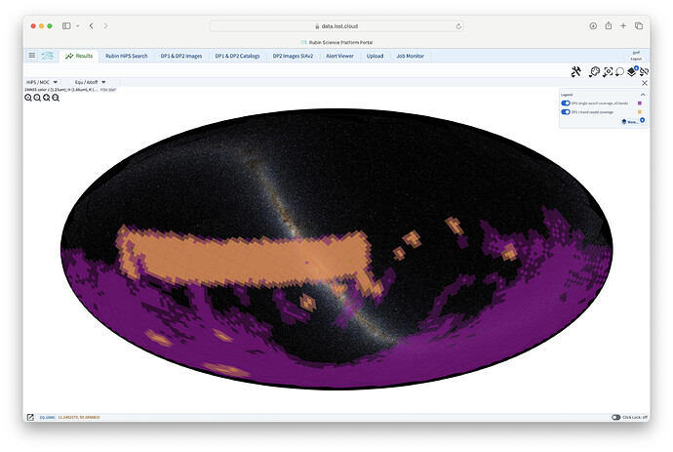The image size is (673, 452).
Task: Open the tools wrench-and-hammer icon
Action: pyautogui.click(x=576, y=71)
